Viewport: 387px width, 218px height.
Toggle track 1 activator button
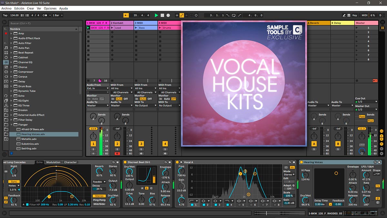[93, 144]
